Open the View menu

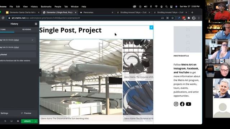coord(25,6)
